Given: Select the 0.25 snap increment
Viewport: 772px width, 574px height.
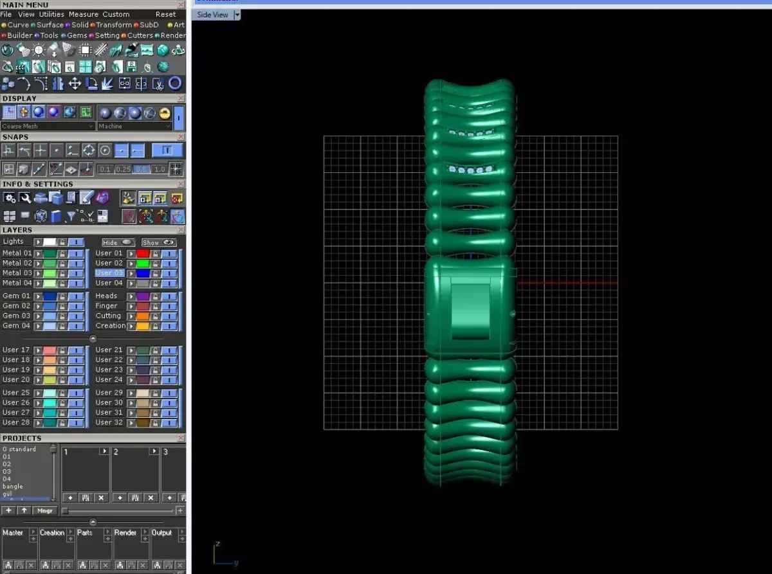Looking at the screenshot, I should click(x=124, y=170).
